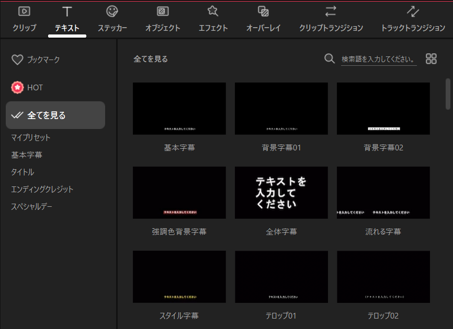Click the magnifying glass search icon

(330, 58)
